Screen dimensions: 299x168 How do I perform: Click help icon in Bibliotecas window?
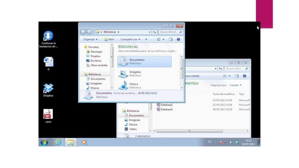178,39
